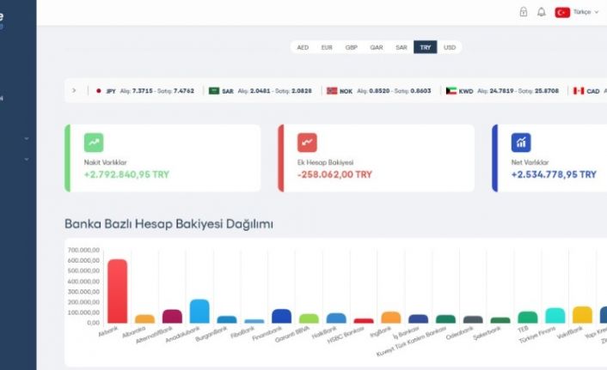Open the Türkçe language dropdown

[x=589, y=12]
